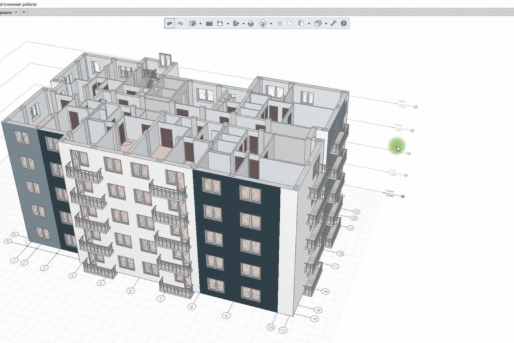
Task: Select grid axis bubble 3
Action: point(44,268)
